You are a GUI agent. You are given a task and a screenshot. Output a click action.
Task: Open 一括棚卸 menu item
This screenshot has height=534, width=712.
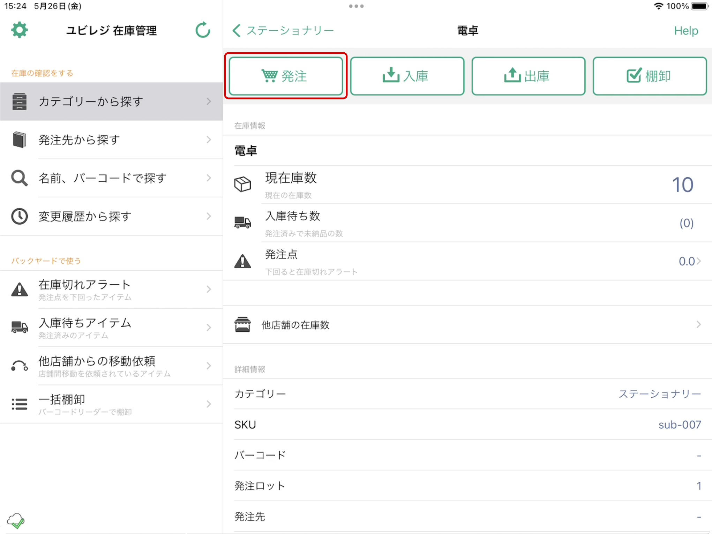[x=112, y=404]
